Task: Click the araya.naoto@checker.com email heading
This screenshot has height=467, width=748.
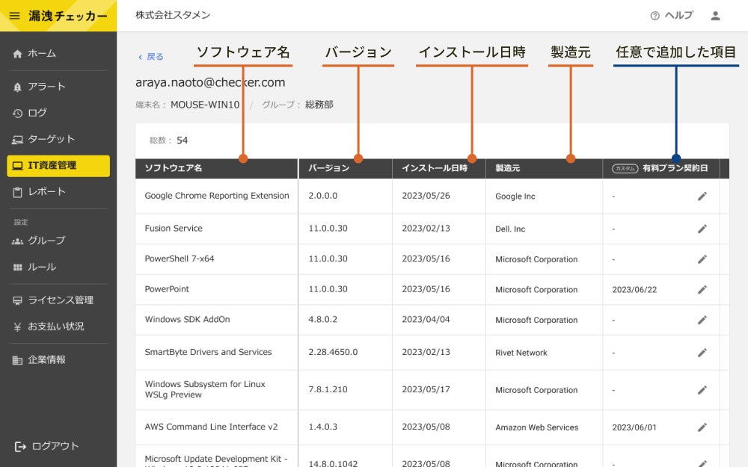Action: tap(210, 82)
